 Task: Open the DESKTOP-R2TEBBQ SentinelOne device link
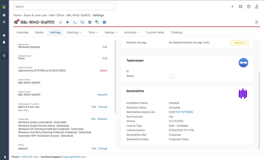[x=181, y=112]
